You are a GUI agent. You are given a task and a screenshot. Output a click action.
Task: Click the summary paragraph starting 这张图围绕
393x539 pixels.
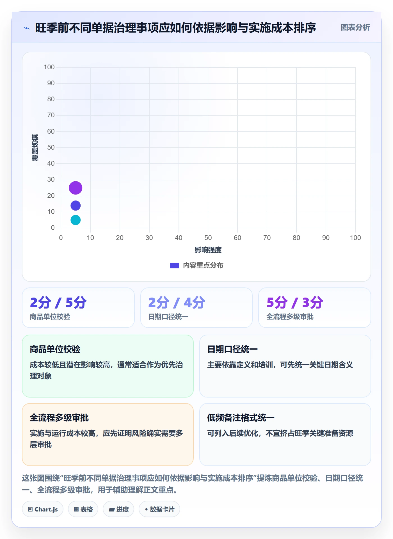(x=193, y=484)
